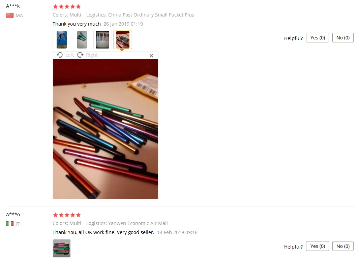The width and height of the screenshot is (360, 261).
Task: Close the enlarged review photo
Action: click(151, 56)
